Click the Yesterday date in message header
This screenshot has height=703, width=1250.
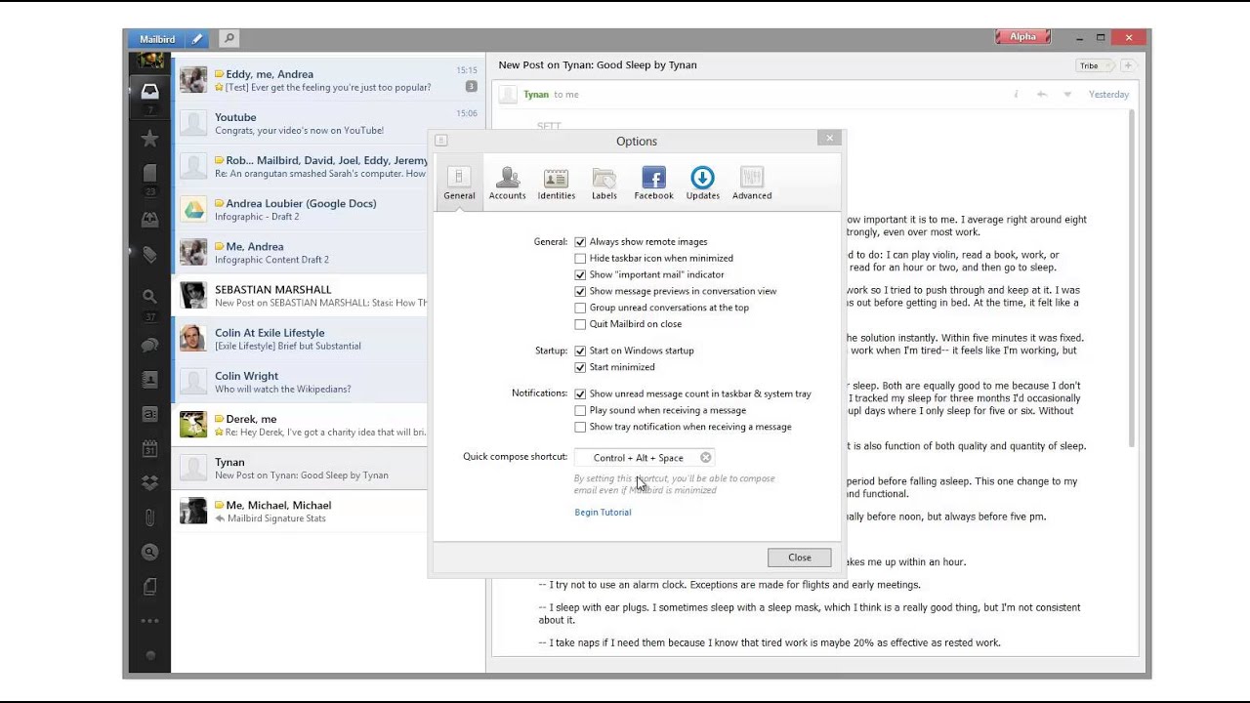1108,95
